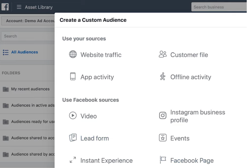Click the FOLDERS section heading
Image resolution: width=247 pixels, height=168 pixels.
coord(11,73)
